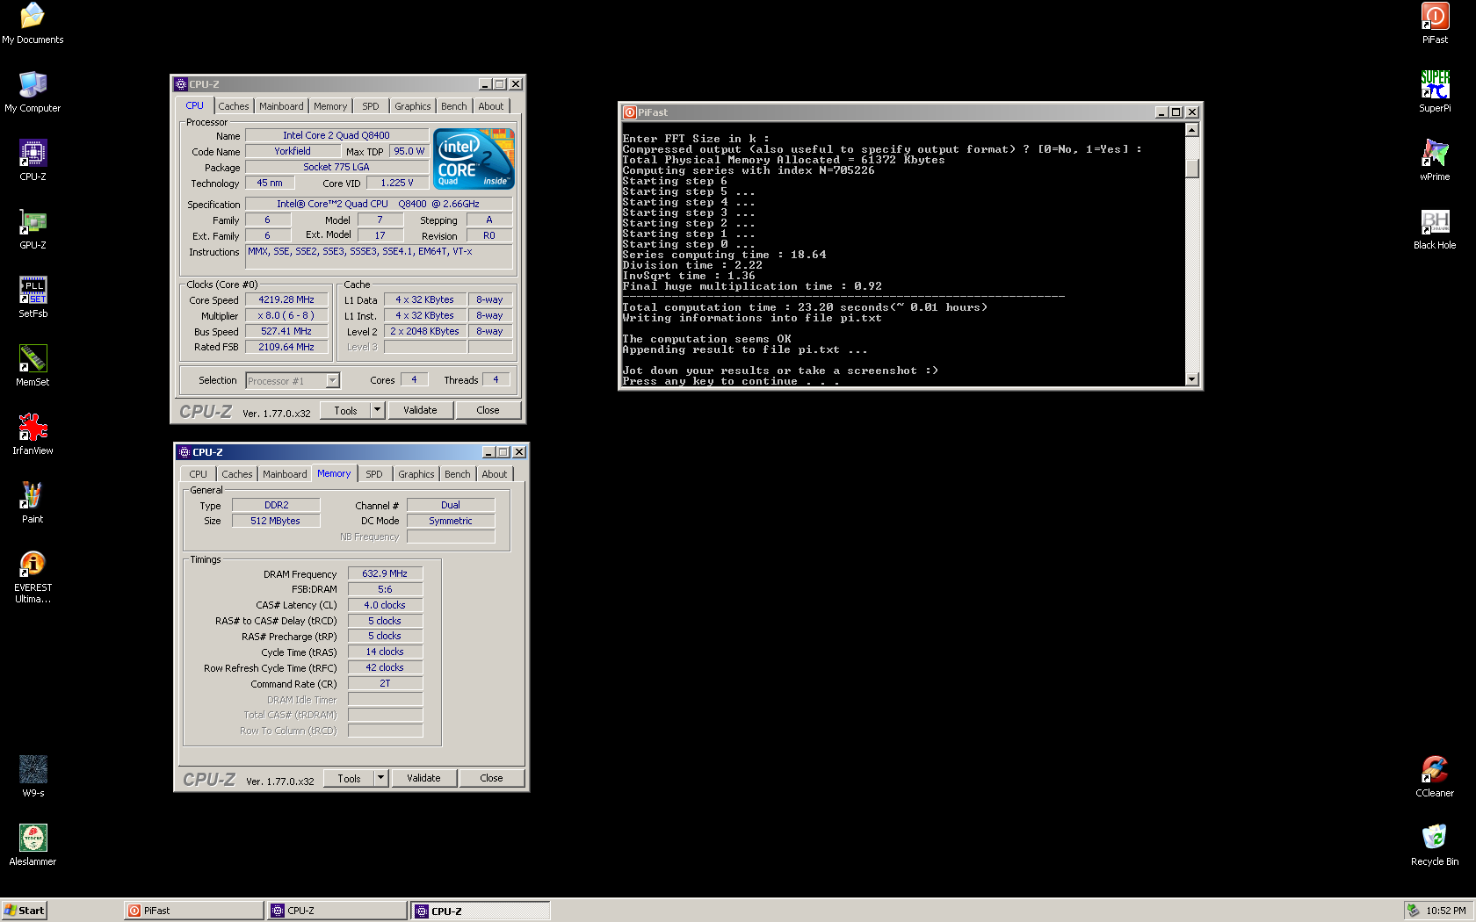The width and height of the screenshot is (1476, 922).
Task: Switch to Caches tab in upper CPU-Z
Action: (x=234, y=106)
